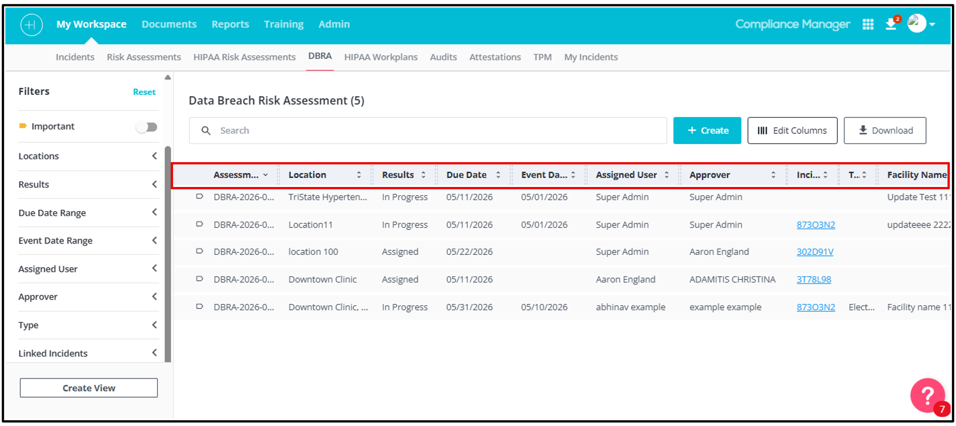Open downloads notification icon in header
Screen dimensions: 956x426
click(892, 24)
